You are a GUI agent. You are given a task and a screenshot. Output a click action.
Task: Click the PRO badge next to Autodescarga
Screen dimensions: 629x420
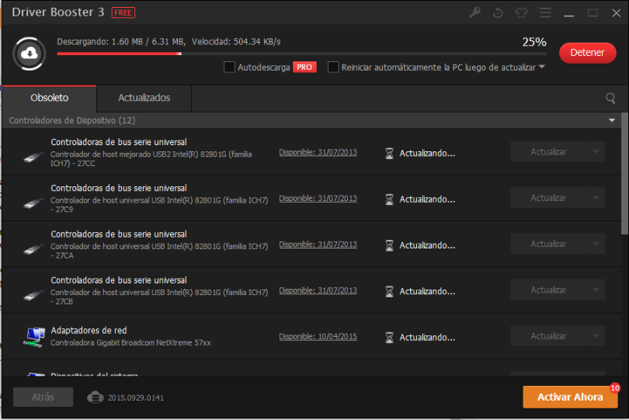[304, 67]
